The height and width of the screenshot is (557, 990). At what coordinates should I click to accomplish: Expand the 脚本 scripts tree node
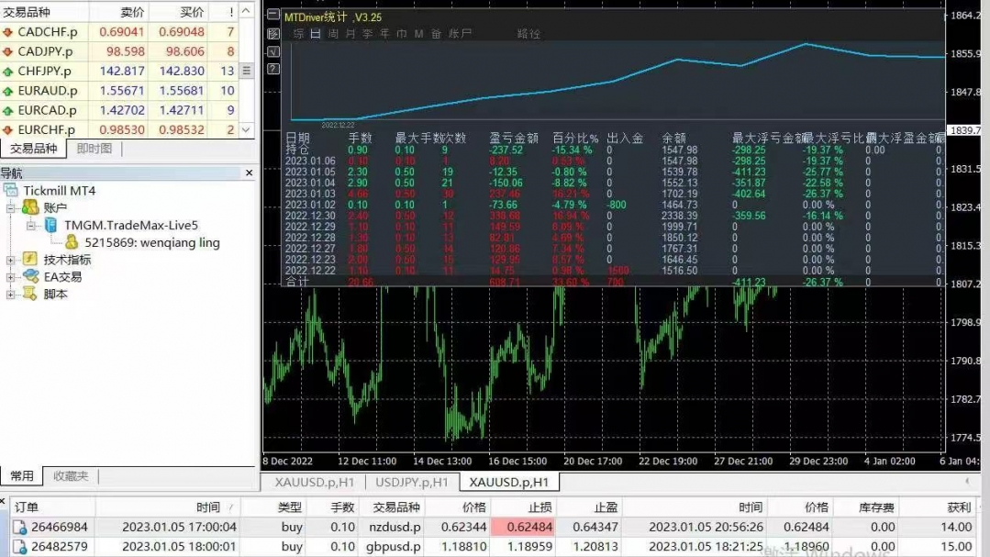point(12,295)
